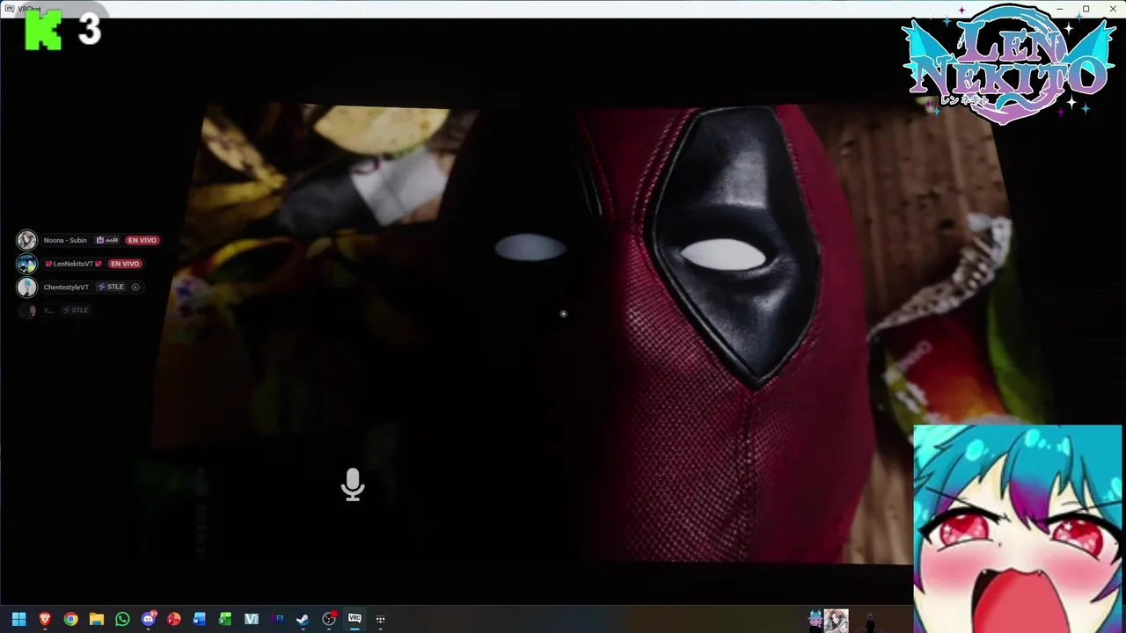
Task: Open OBS Studio from taskbar
Action: [x=329, y=619]
